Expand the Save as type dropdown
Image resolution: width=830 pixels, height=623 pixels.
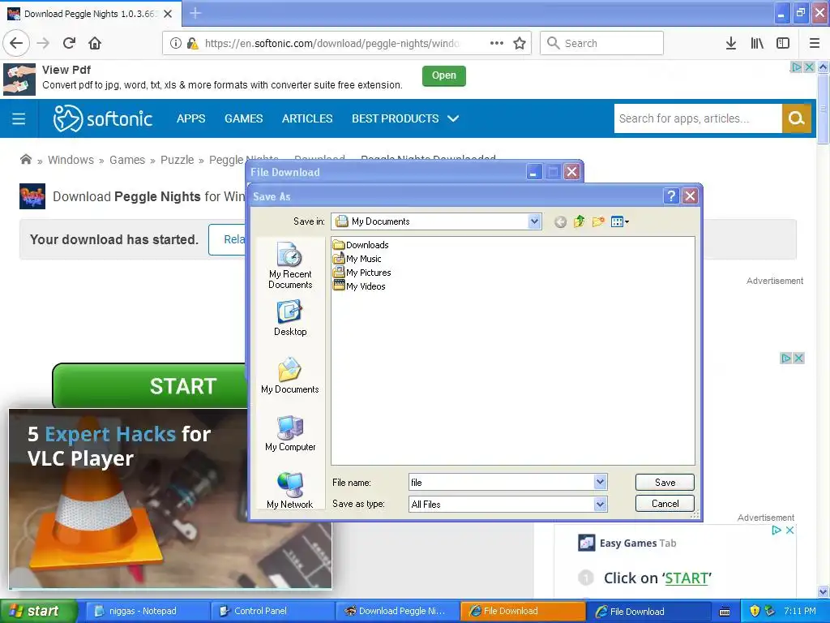pyautogui.click(x=600, y=505)
